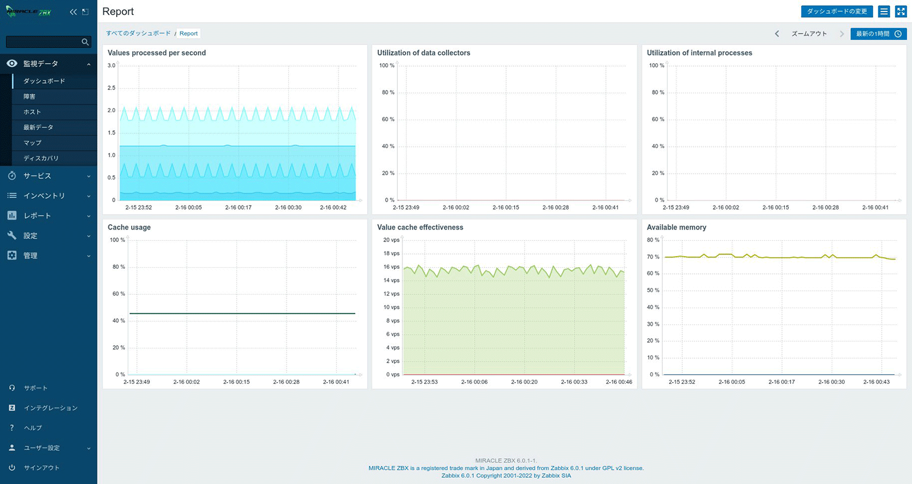The height and width of the screenshot is (484, 912).
Task: Click the search magnifier icon
Action: (85, 42)
